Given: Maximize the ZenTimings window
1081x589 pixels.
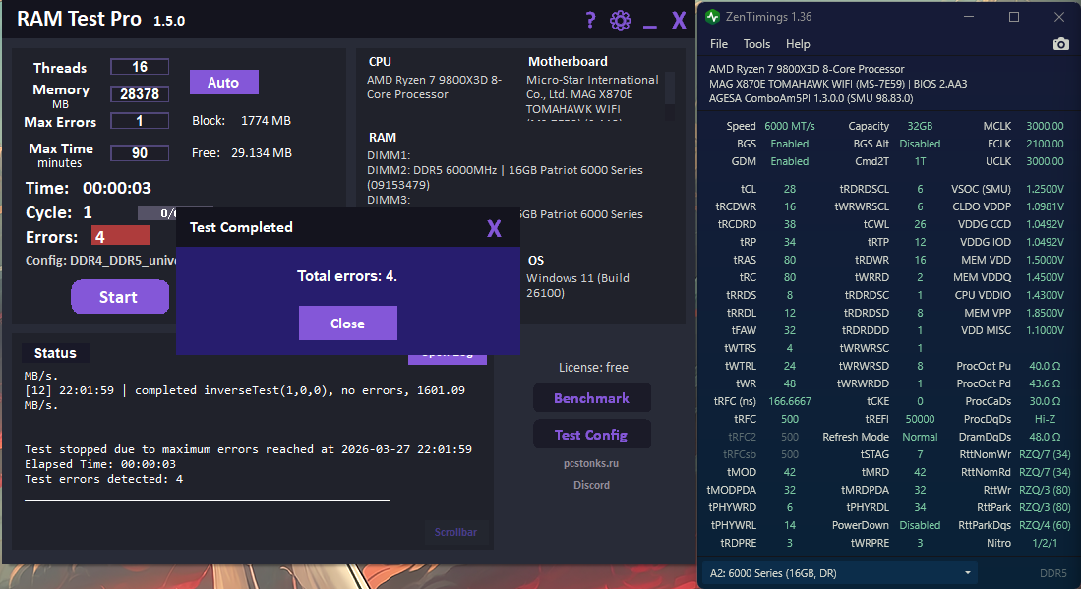Looking at the screenshot, I should click(1014, 17).
